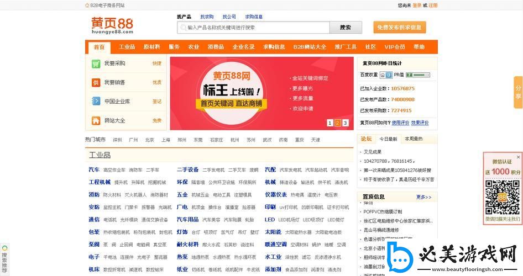Click the magnifier icon in the search box
523x276 pixels.
[182, 28]
